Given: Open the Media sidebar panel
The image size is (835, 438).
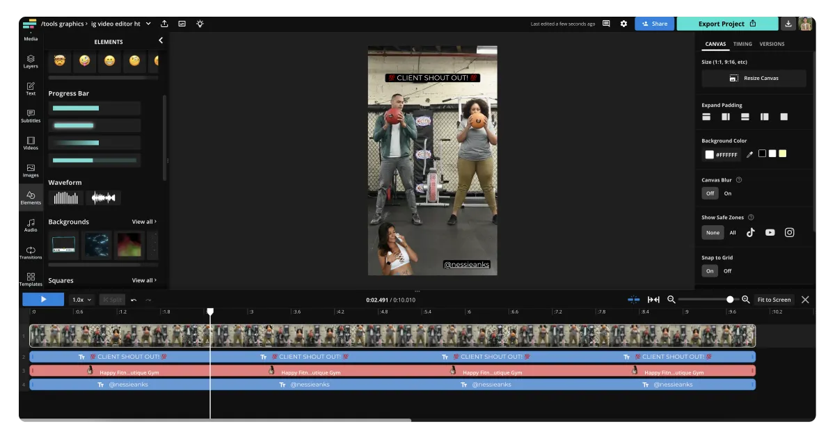Looking at the screenshot, I should click(x=31, y=38).
